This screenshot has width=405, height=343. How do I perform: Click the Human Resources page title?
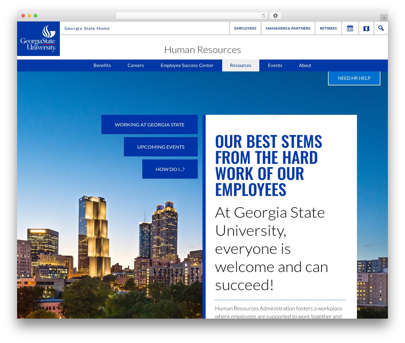click(202, 50)
